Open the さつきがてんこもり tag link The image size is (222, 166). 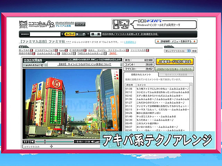point(45,50)
